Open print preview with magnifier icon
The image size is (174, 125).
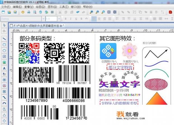click(35, 12)
